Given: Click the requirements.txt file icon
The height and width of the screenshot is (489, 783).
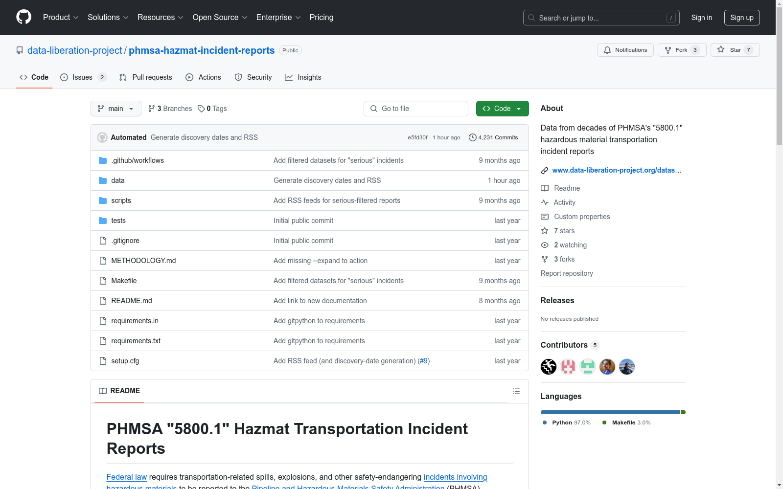Looking at the screenshot, I should (x=103, y=341).
